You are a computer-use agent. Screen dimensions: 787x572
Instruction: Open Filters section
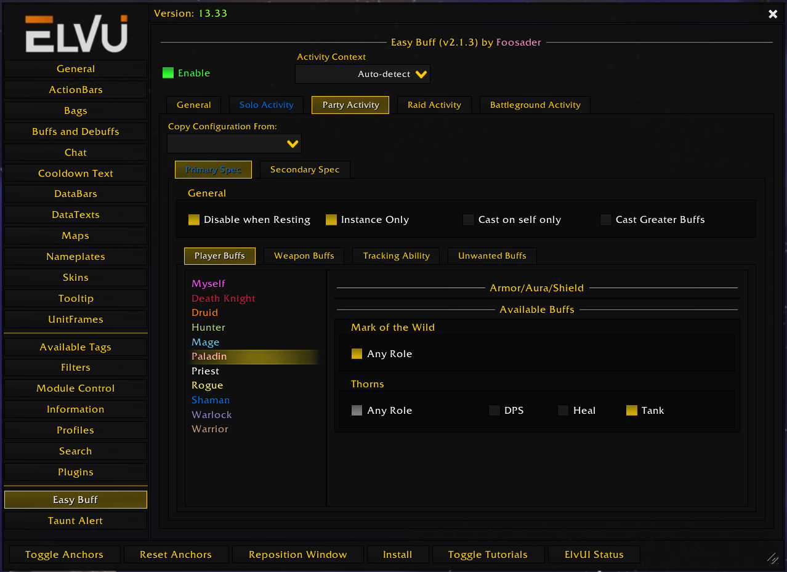coord(76,368)
